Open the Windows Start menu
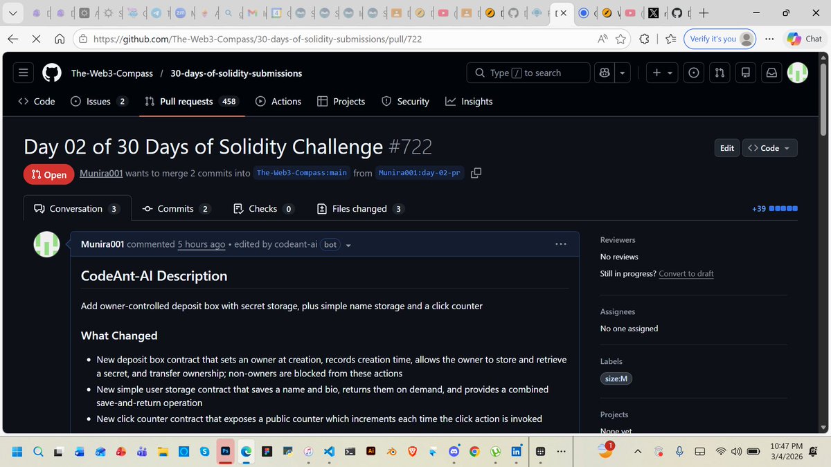831x467 pixels. 17,450
